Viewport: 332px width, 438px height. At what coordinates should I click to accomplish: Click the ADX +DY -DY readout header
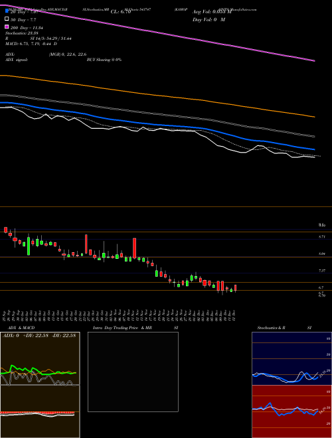[39, 336]
